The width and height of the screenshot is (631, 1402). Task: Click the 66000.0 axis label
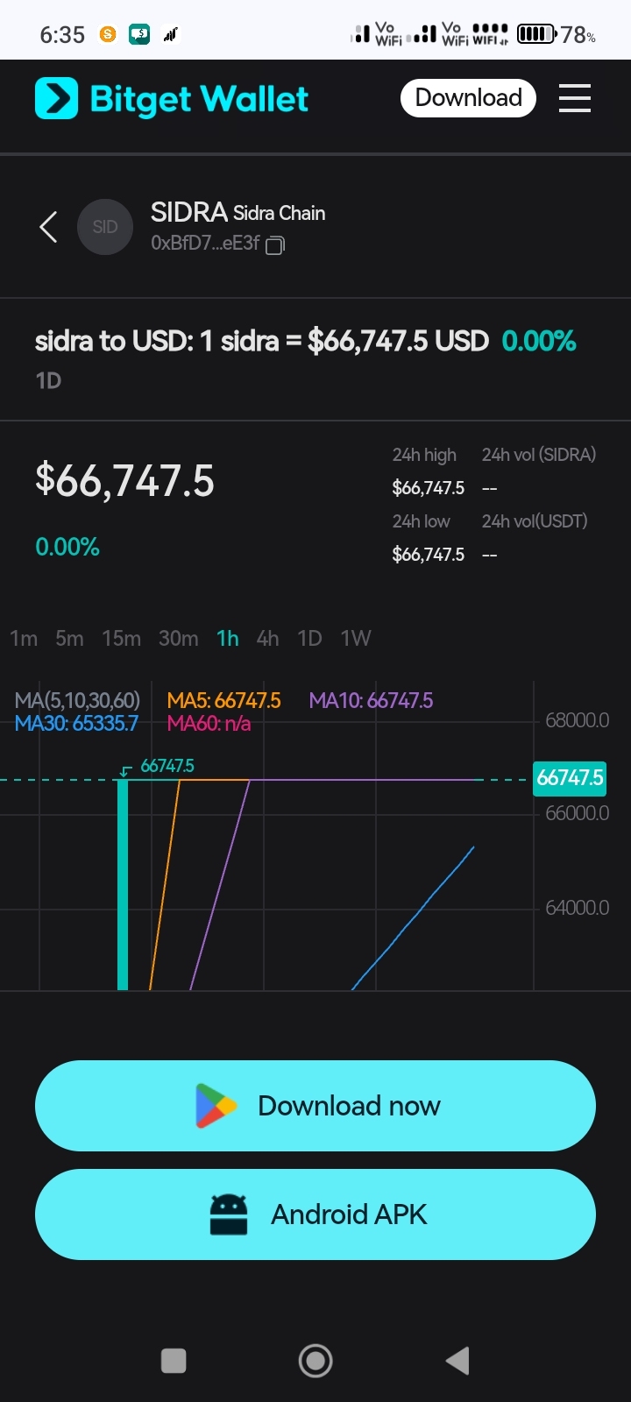point(577,813)
